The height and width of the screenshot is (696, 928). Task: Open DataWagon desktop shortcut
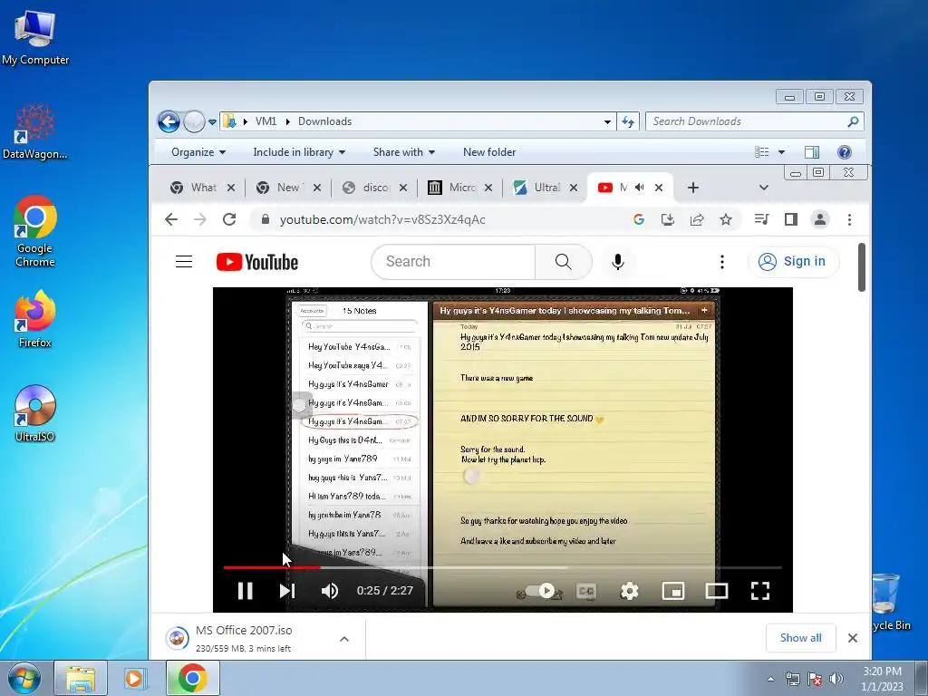[x=35, y=130]
